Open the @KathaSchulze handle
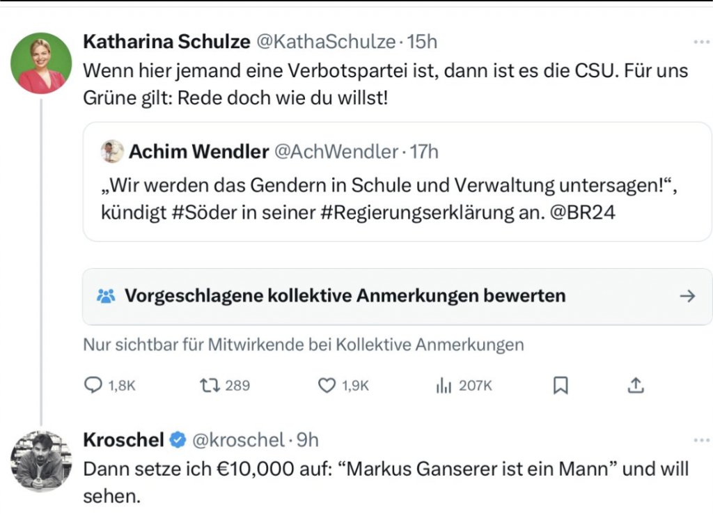 point(326,42)
